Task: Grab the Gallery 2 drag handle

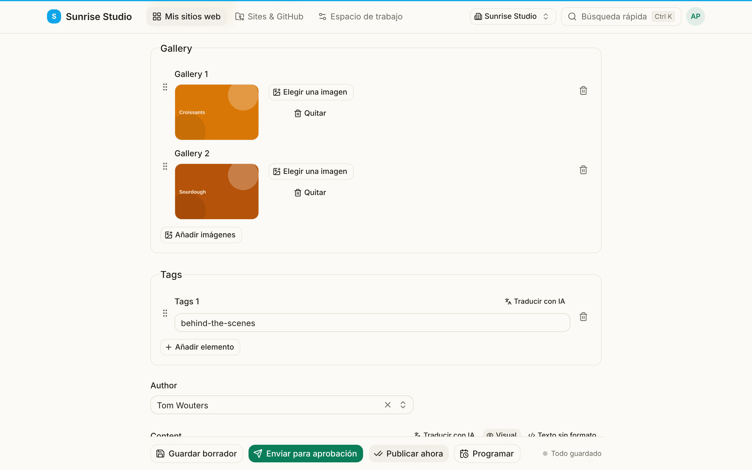Action: point(165,166)
